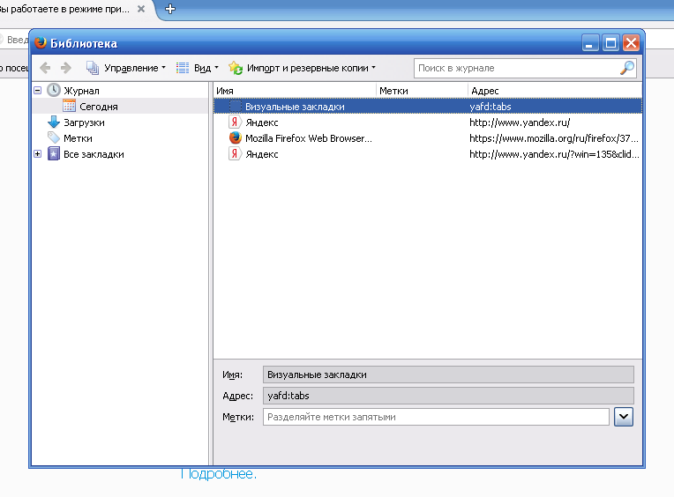
Task: Open Импорт и резервные копии menu
Action: pyautogui.click(x=302, y=68)
